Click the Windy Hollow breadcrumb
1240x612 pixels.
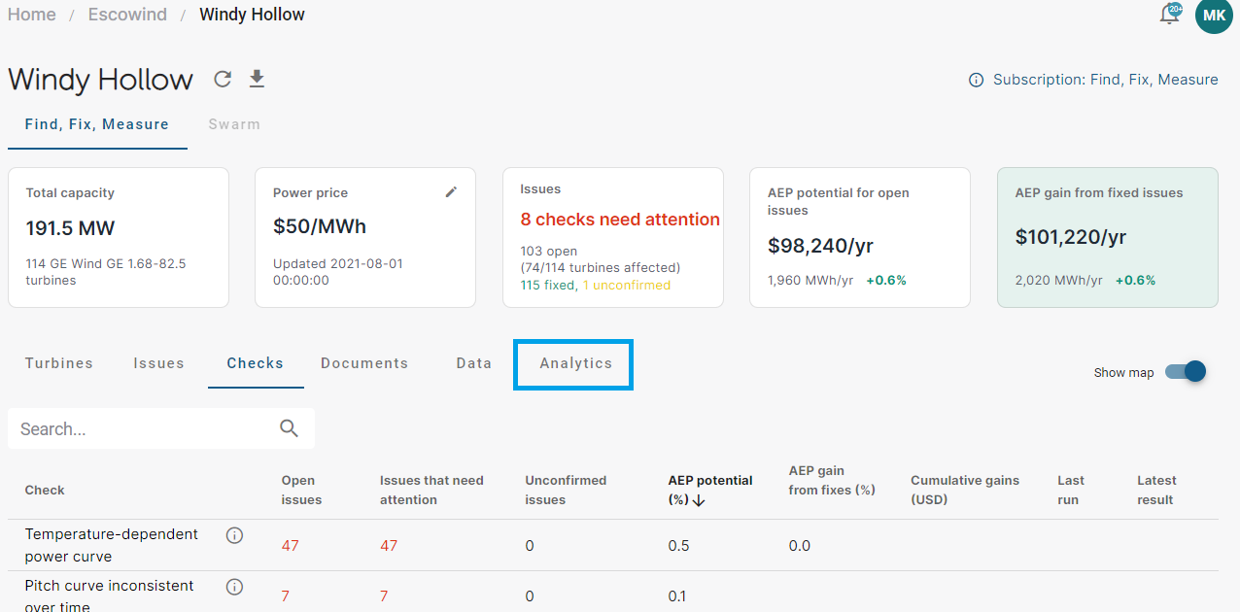(x=252, y=15)
